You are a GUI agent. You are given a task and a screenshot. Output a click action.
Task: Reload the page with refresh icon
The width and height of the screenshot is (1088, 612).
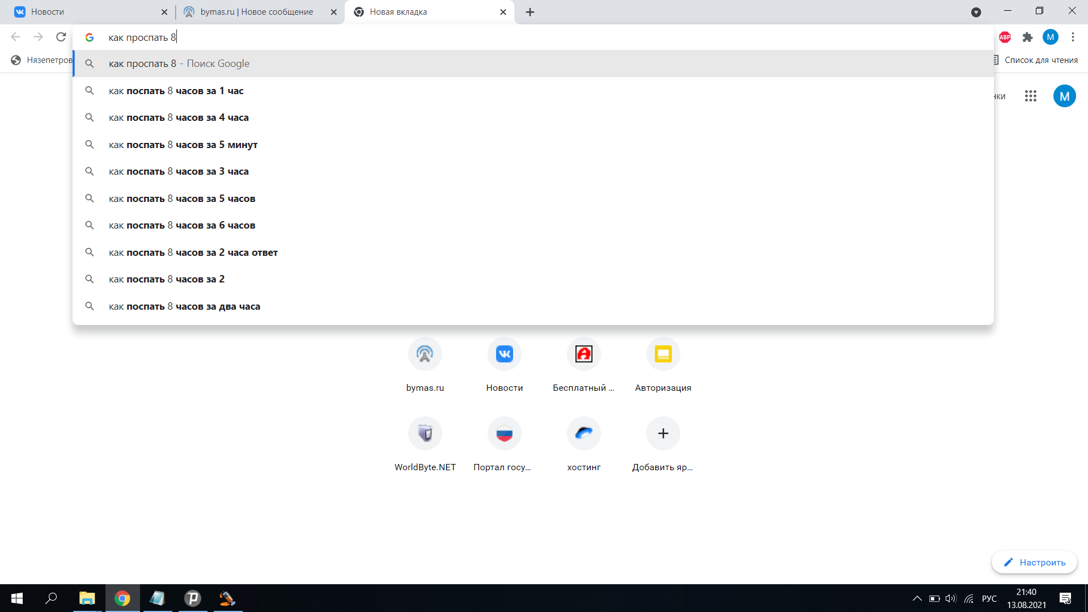tap(61, 37)
